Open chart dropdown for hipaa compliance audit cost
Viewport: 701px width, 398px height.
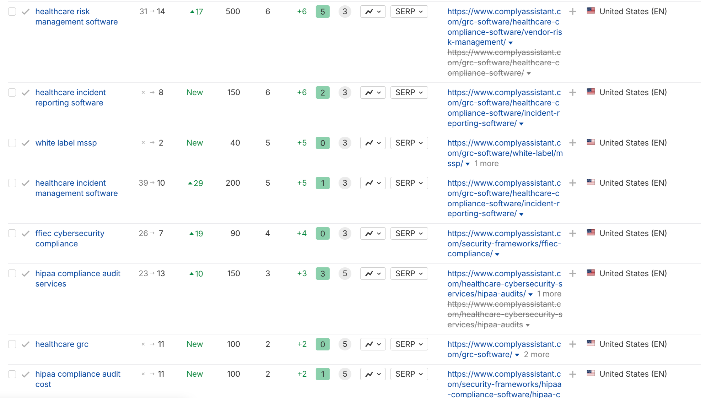(373, 374)
